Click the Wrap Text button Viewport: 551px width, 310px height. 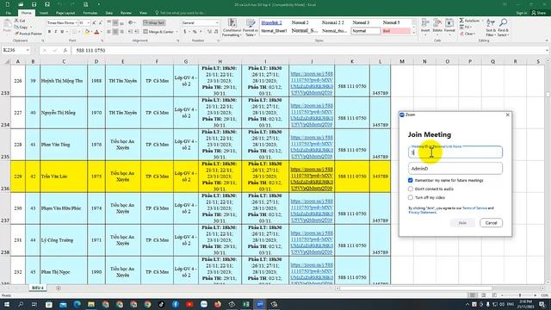click(x=154, y=23)
